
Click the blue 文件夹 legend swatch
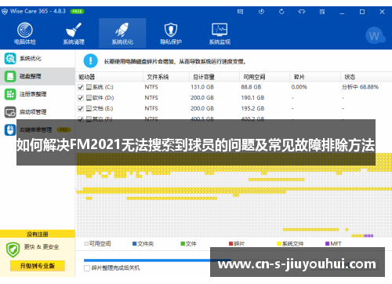click(x=134, y=244)
